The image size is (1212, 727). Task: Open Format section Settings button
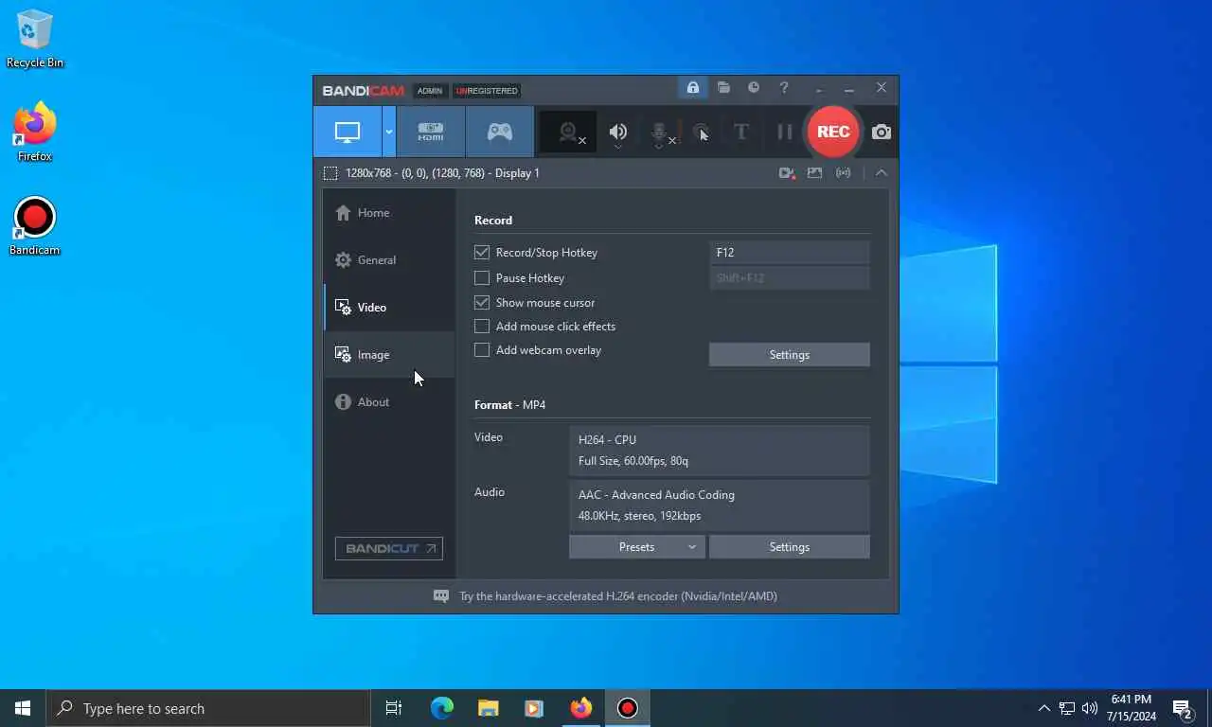pos(790,547)
